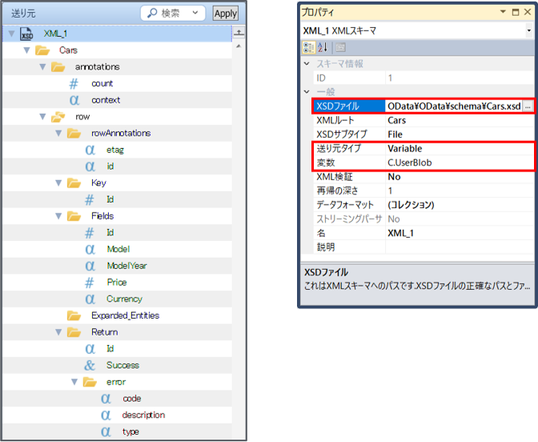Viewport: 538px width, 442px height.
Task: Click the browse button for XSD file
Action: tap(528, 106)
